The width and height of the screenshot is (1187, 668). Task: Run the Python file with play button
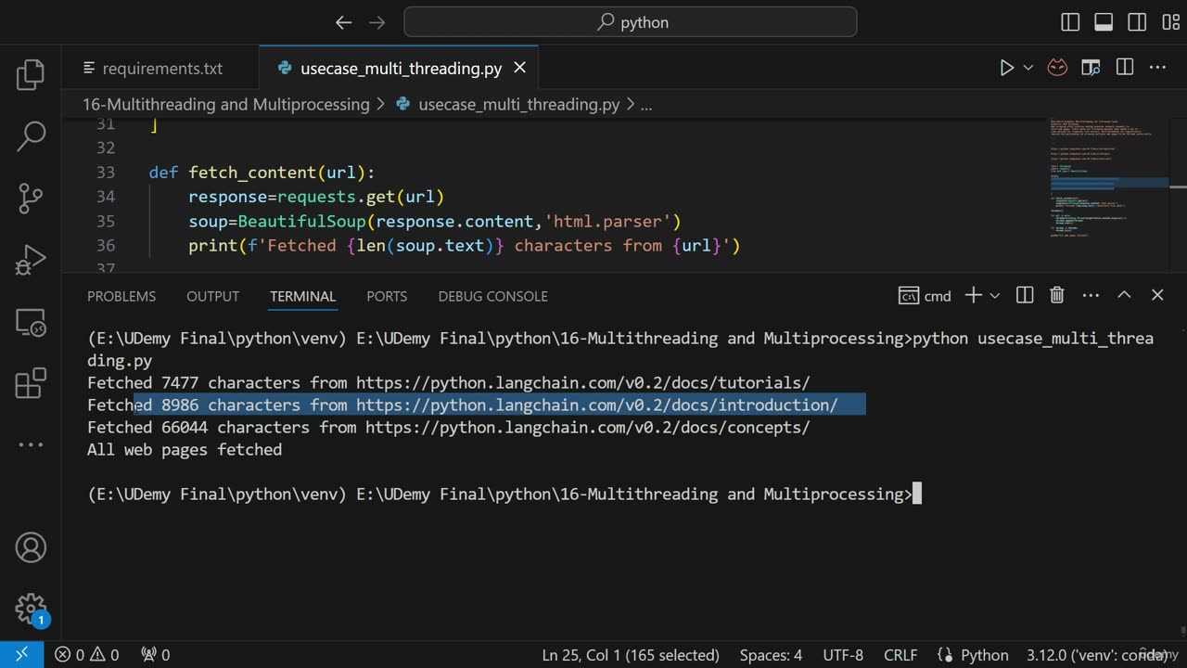(1006, 68)
